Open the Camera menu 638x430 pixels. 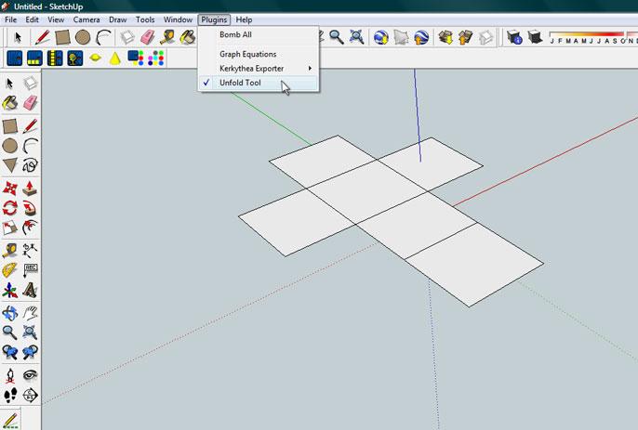86,20
